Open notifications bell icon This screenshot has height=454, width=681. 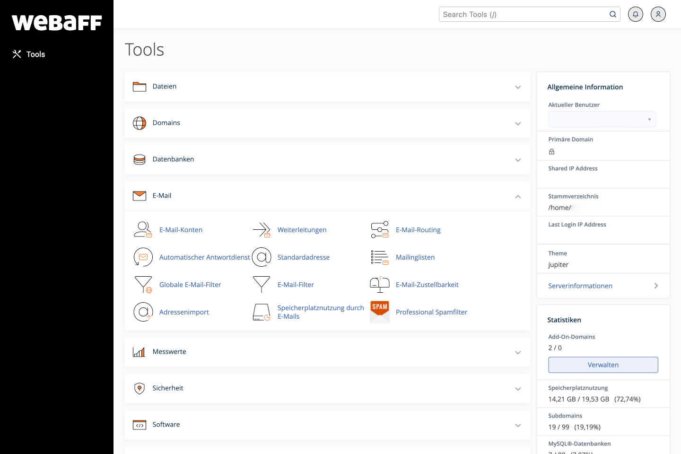(x=635, y=14)
